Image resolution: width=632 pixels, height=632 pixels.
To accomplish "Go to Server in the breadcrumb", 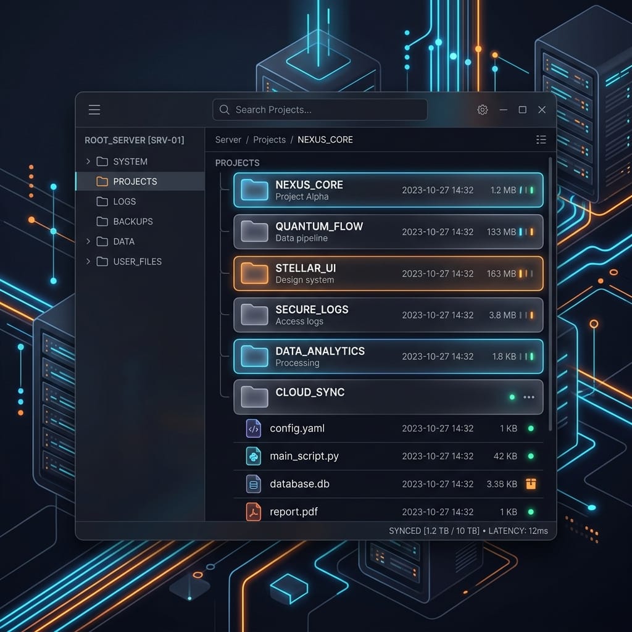I will tap(228, 139).
